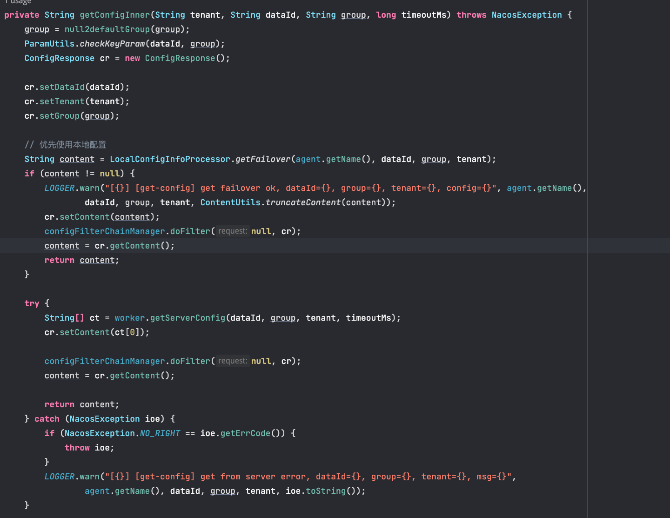Click return keyword inside the if block
Screen dimensions: 670x518
pos(60,260)
